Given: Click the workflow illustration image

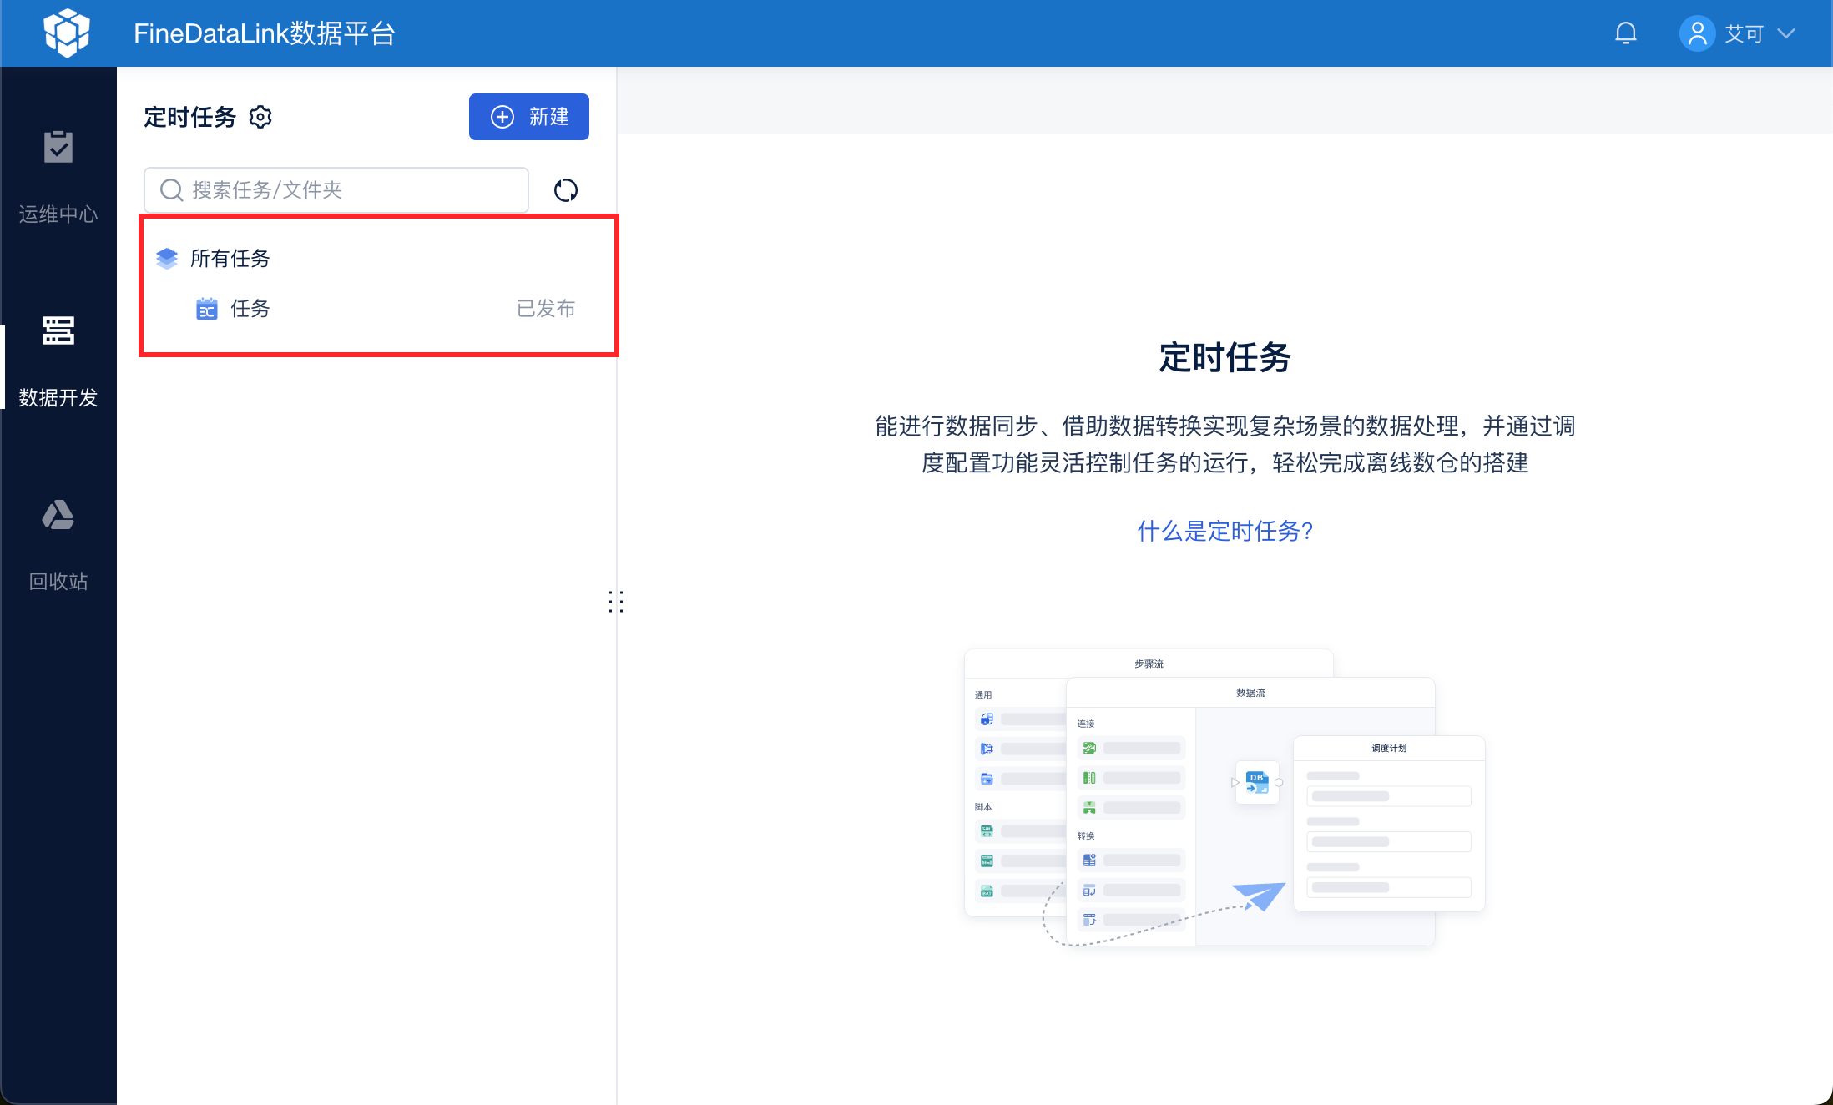Looking at the screenshot, I should [1225, 797].
